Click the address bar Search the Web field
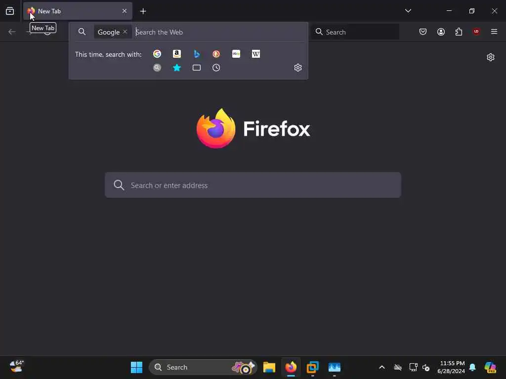506x379 pixels. point(219,32)
